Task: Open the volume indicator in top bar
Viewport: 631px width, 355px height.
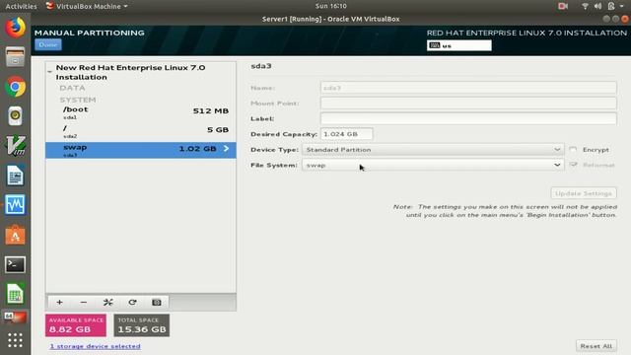Action: pyautogui.click(x=598, y=6)
